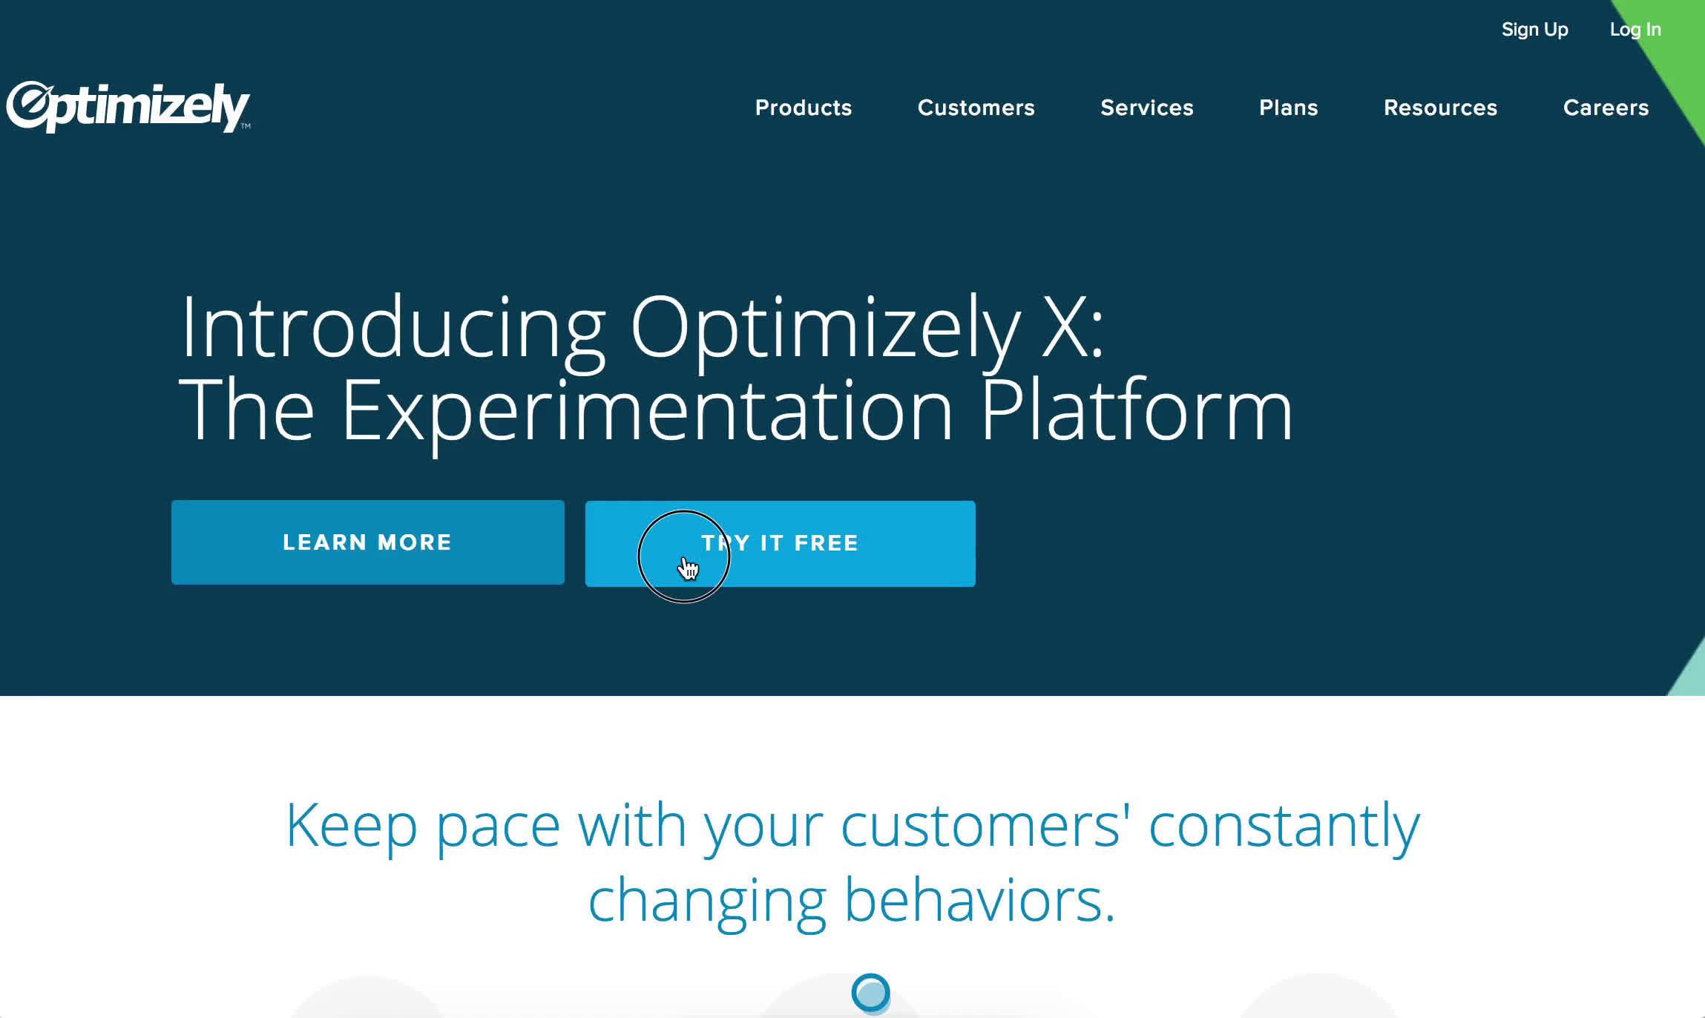This screenshot has height=1018, width=1705.
Task: Click the Plans navigation item
Action: pyautogui.click(x=1288, y=108)
